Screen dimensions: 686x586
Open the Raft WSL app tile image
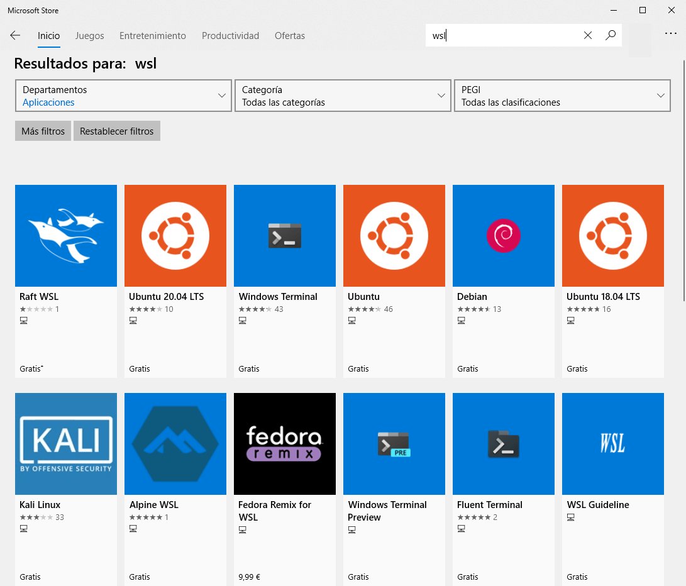point(66,235)
